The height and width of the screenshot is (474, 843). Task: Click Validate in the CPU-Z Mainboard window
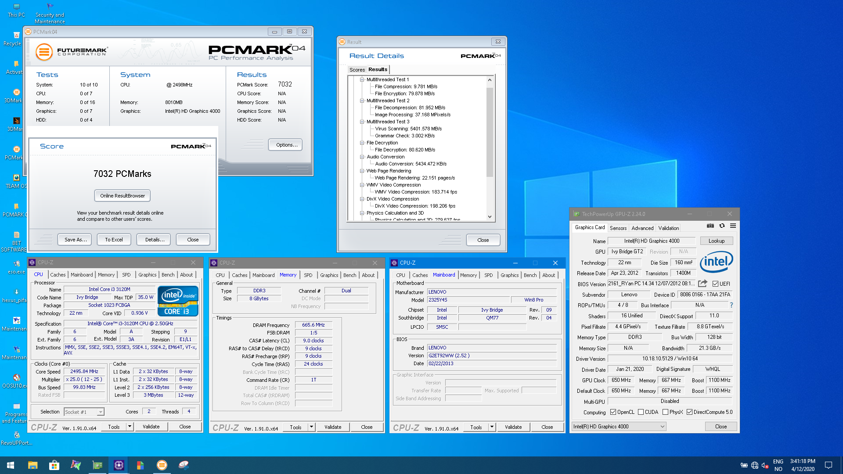tap(513, 427)
